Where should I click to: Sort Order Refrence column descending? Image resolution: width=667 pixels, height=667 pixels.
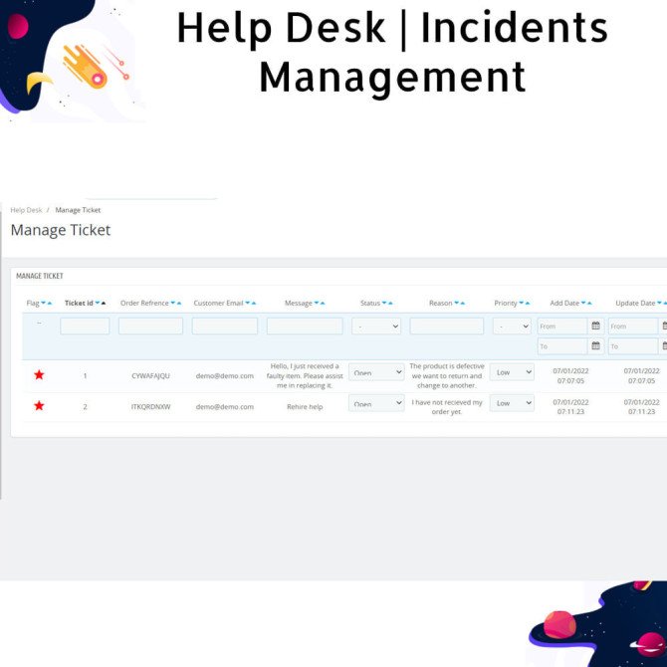click(173, 303)
